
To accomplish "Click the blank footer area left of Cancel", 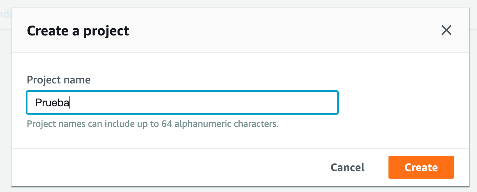I will (153, 167).
